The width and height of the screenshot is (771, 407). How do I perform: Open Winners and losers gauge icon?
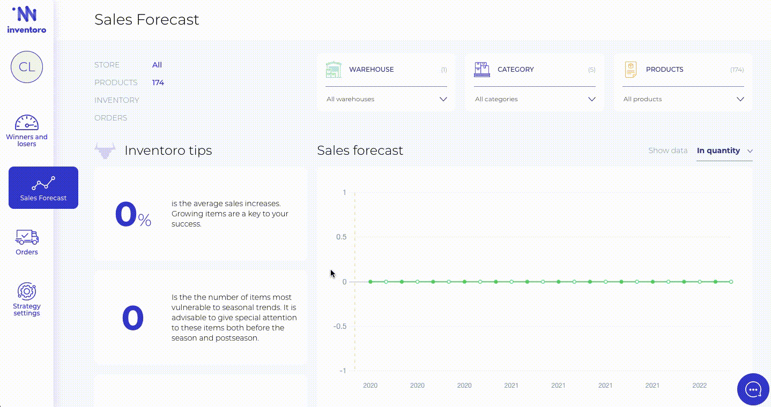point(27,123)
